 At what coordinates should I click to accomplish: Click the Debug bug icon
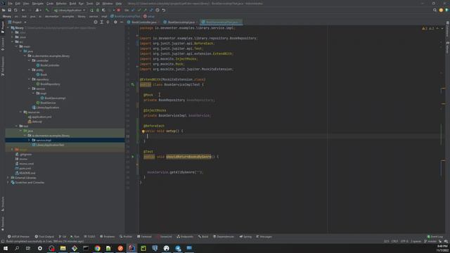point(98,10)
